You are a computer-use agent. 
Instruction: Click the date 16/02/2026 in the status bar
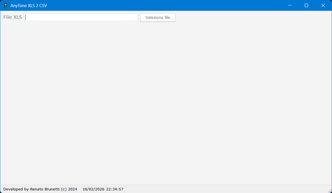(93, 189)
